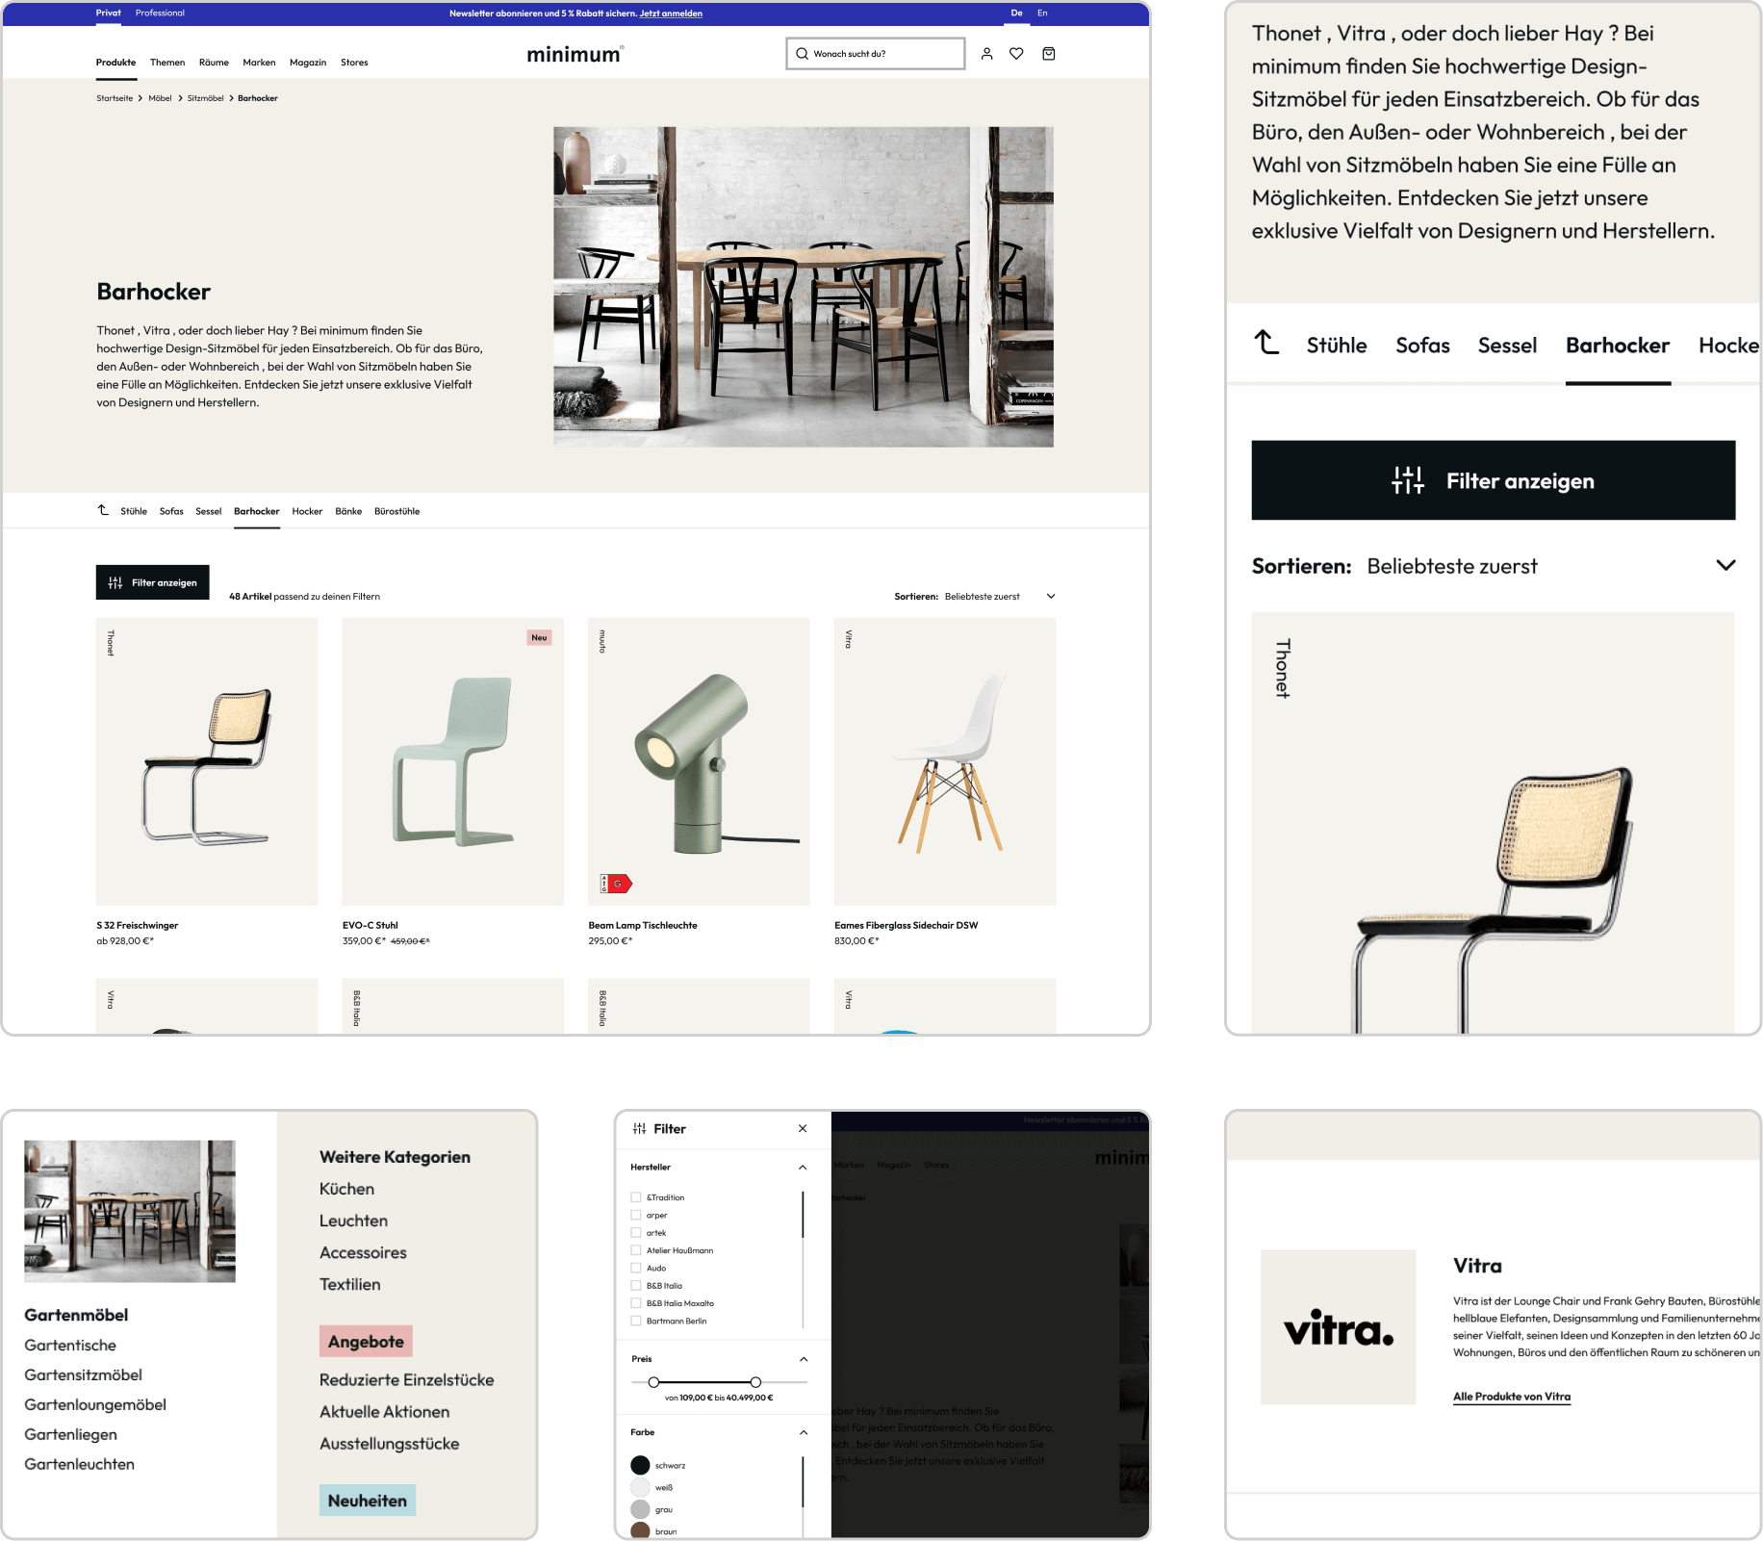Close the Filter panel with X

pyautogui.click(x=803, y=1128)
